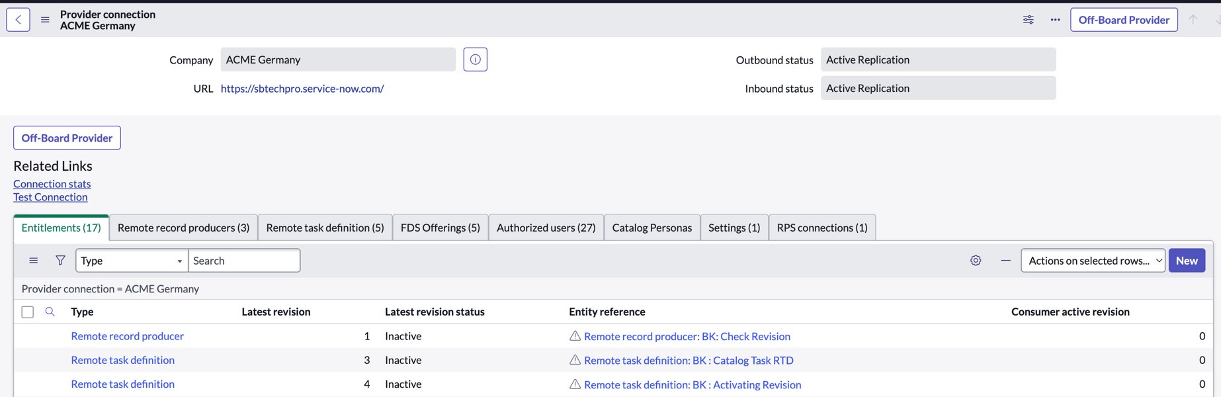Click the Inbound status field
This screenshot has height=397, width=1221.
click(x=938, y=88)
